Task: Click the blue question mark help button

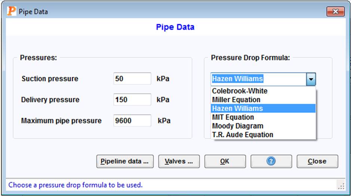Action: (x=271, y=161)
